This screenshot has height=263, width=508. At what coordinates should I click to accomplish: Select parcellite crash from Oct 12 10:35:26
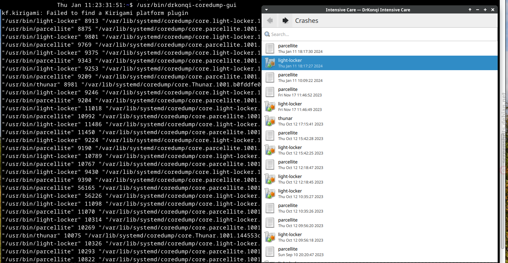(379, 208)
